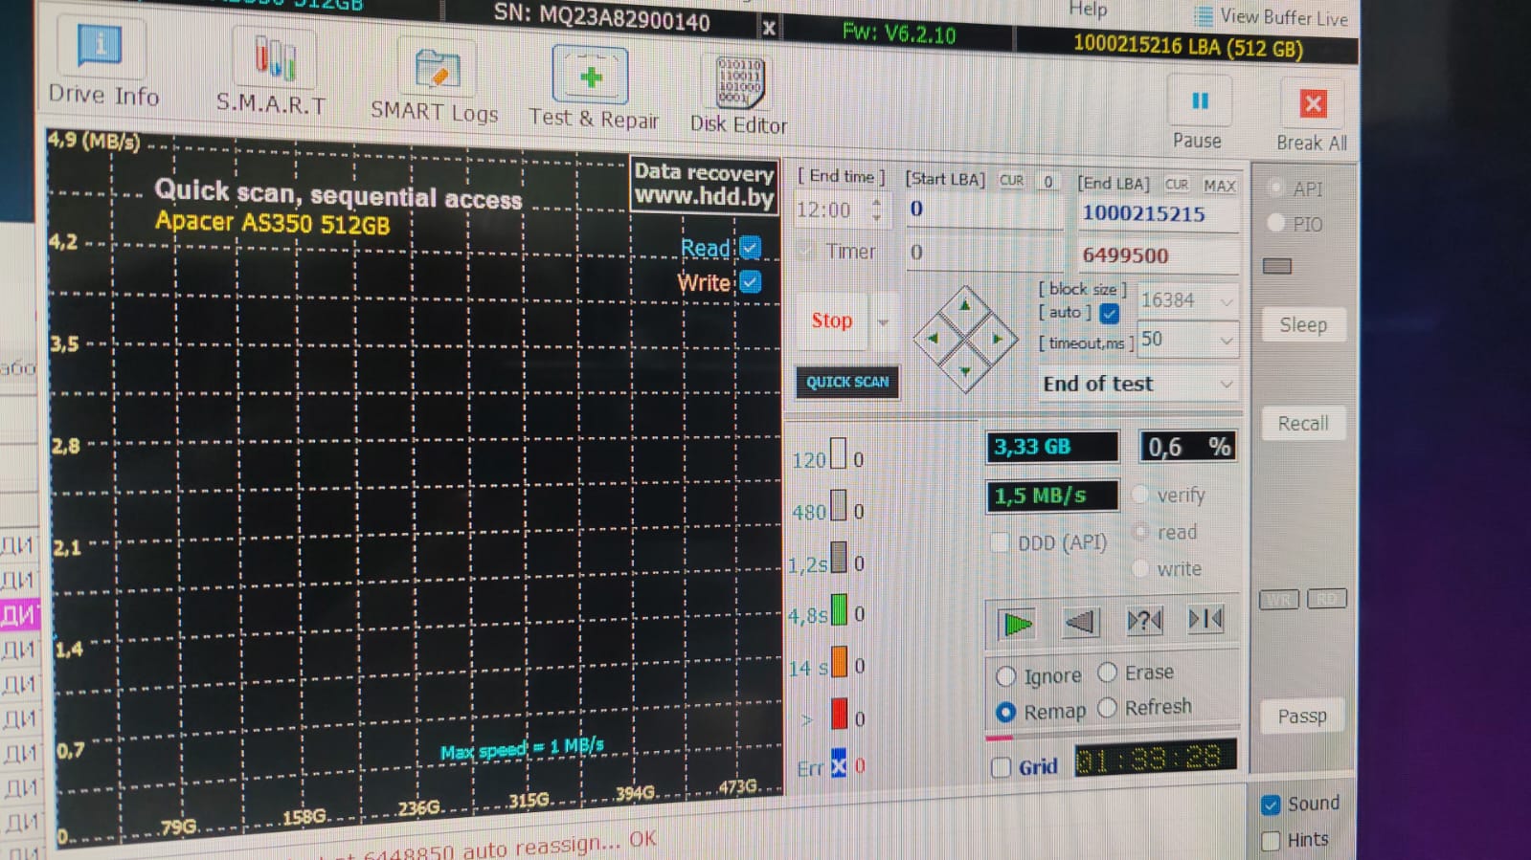Launch the Disk Editor
1531x860 pixels.
tap(739, 84)
